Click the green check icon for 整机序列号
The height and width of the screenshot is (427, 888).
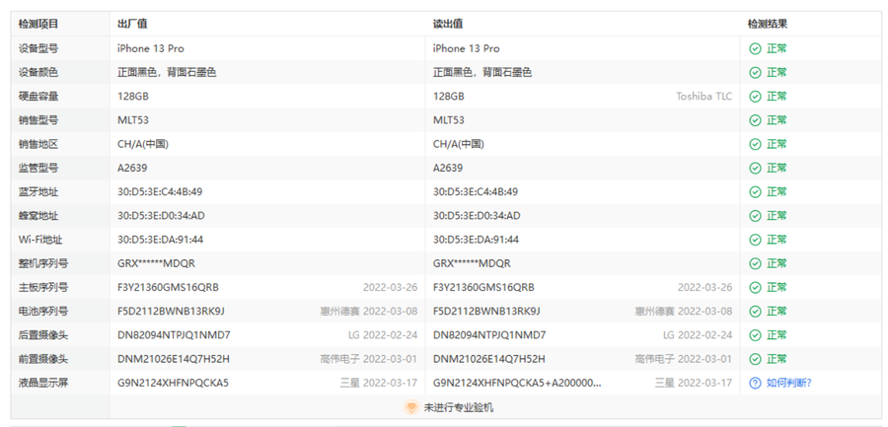(755, 263)
